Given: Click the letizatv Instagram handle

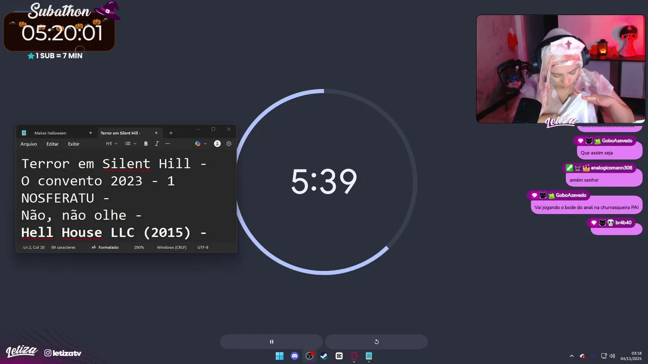Looking at the screenshot, I should coord(63,353).
